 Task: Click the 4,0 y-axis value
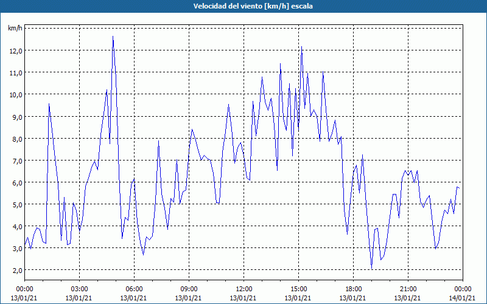17,227
